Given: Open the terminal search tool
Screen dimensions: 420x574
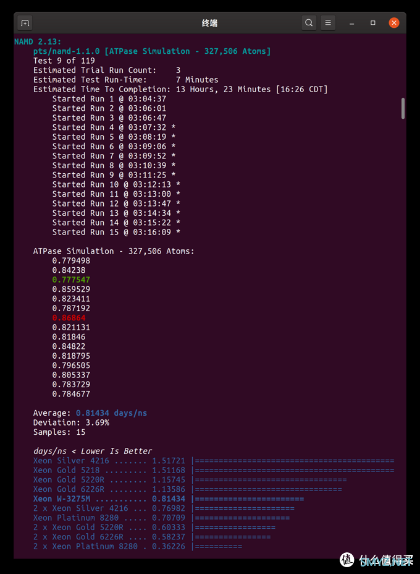Looking at the screenshot, I should pyautogui.click(x=309, y=23).
